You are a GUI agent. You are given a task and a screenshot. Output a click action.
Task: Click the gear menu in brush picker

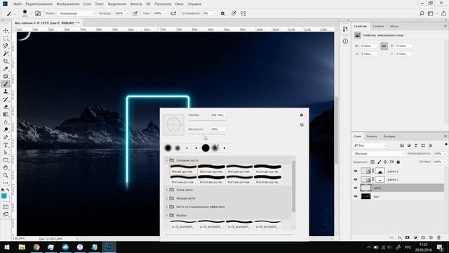302,115
